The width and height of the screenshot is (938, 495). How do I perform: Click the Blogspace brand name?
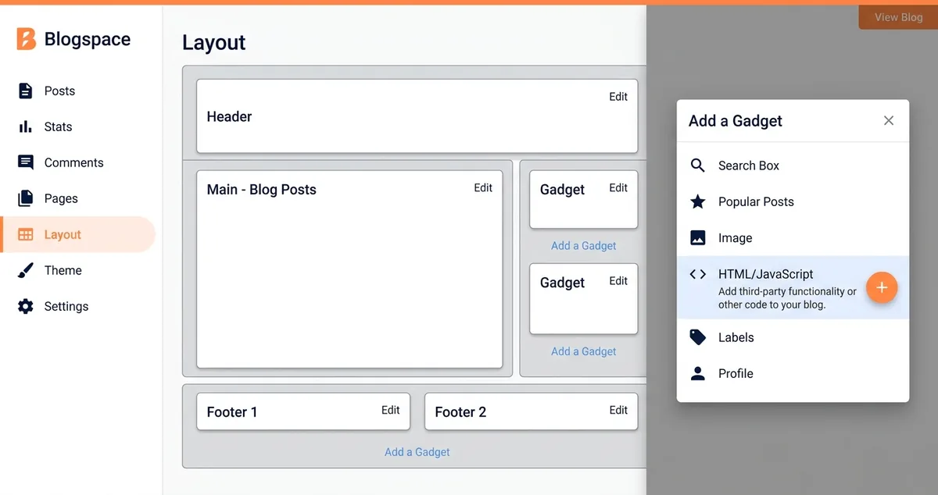(x=88, y=39)
